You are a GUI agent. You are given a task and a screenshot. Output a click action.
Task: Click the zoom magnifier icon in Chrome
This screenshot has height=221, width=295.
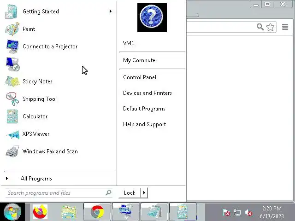click(x=260, y=27)
